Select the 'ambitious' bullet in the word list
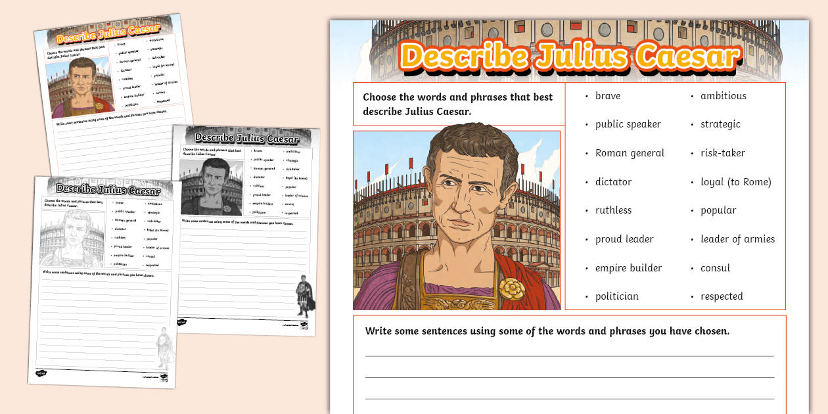The height and width of the screenshot is (414, 828). point(723,96)
